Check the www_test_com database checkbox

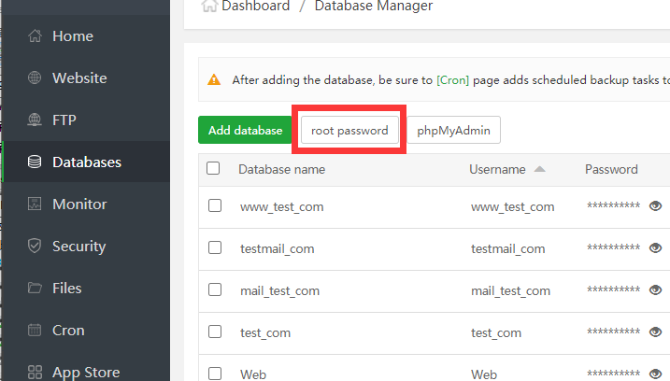tap(215, 206)
